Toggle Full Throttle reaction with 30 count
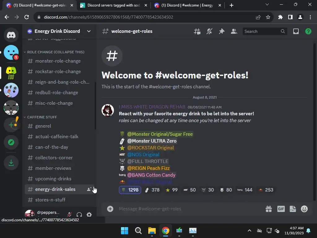This screenshot has width=317, height=238. [x=208, y=190]
